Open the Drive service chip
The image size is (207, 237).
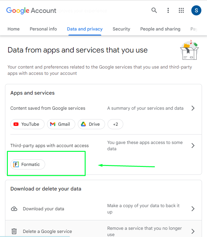tap(91, 124)
